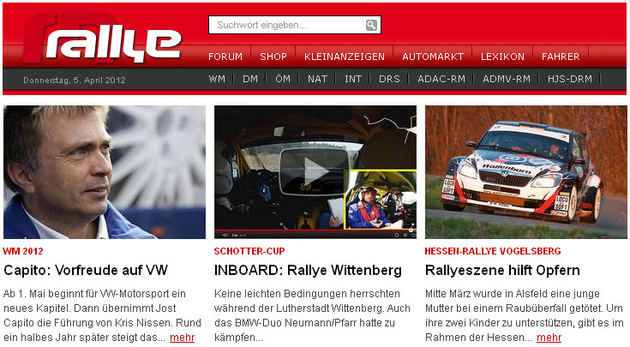Screen dimensions: 630x347
Task: Open KLEINANZEIGEN in the top navigation
Action: pyautogui.click(x=345, y=57)
